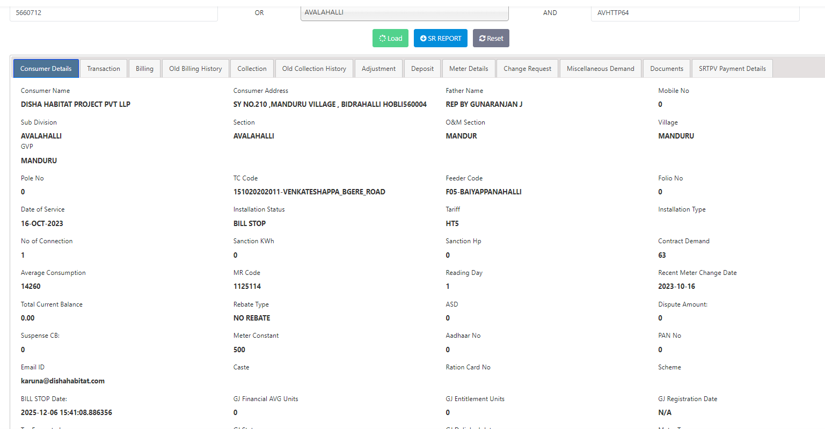Click recent meter change date 2023-10-16
The image size is (825, 429).
coord(677,286)
